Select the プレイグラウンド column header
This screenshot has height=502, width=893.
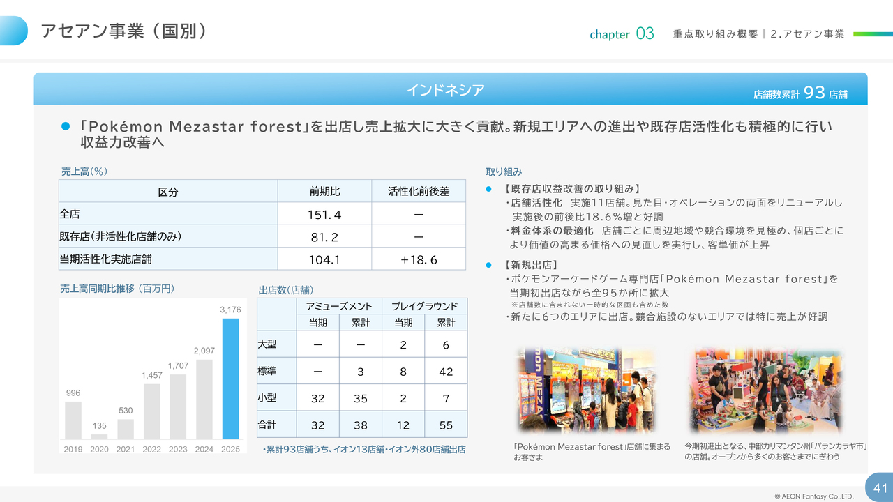[424, 306]
